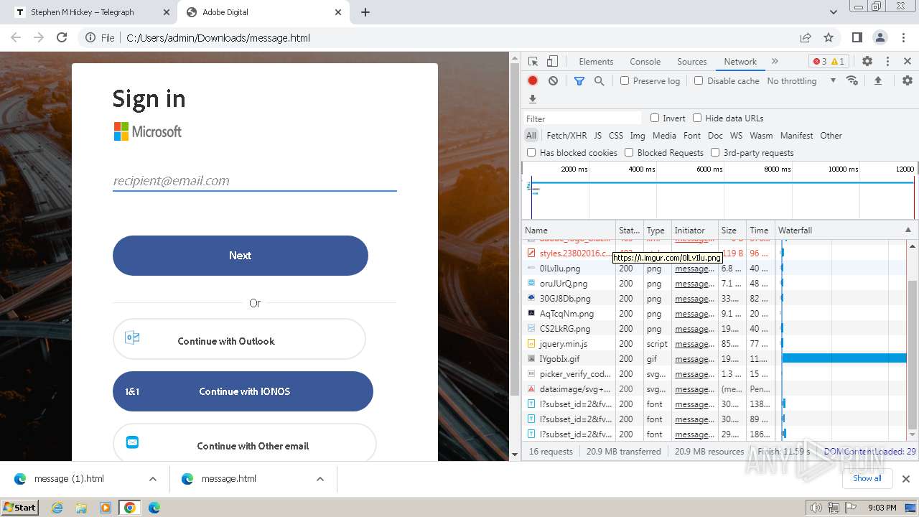Screen dimensions: 919x517
Task: Close the DevTools panel
Action: pyautogui.click(x=908, y=62)
